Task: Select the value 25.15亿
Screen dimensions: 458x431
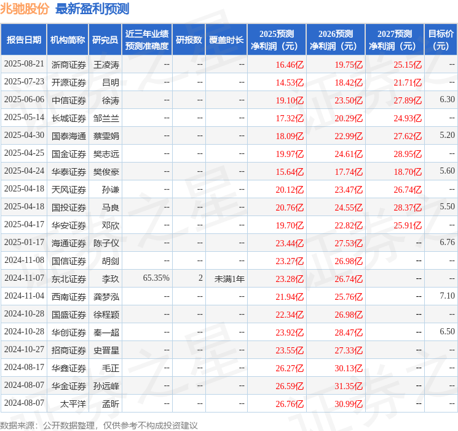Action: tap(408, 65)
